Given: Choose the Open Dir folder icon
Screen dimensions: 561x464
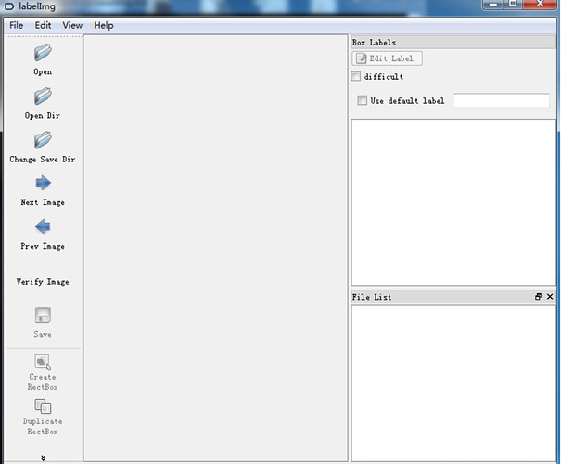Looking at the screenshot, I should pyautogui.click(x=43, y=97).
